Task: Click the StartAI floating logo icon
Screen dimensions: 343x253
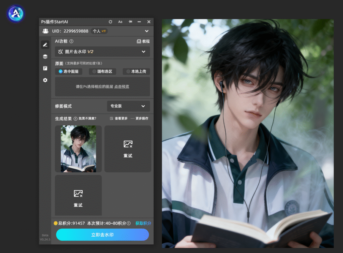Action: pos(16,14)
